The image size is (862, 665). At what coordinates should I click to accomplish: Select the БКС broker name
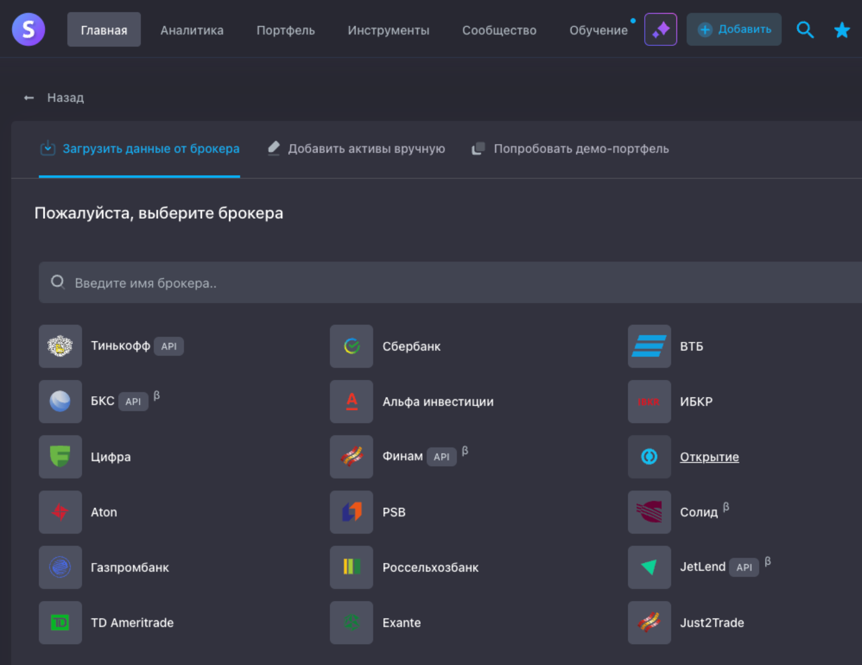tap(103, 401)
